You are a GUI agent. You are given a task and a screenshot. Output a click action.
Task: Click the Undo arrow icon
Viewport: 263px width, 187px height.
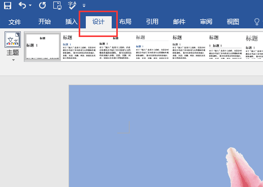tap(22, 6)
